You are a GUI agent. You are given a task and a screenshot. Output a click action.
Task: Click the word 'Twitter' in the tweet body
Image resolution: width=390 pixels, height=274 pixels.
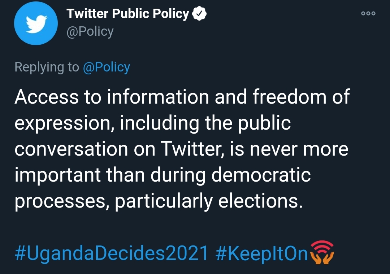(x=191, y=149)
